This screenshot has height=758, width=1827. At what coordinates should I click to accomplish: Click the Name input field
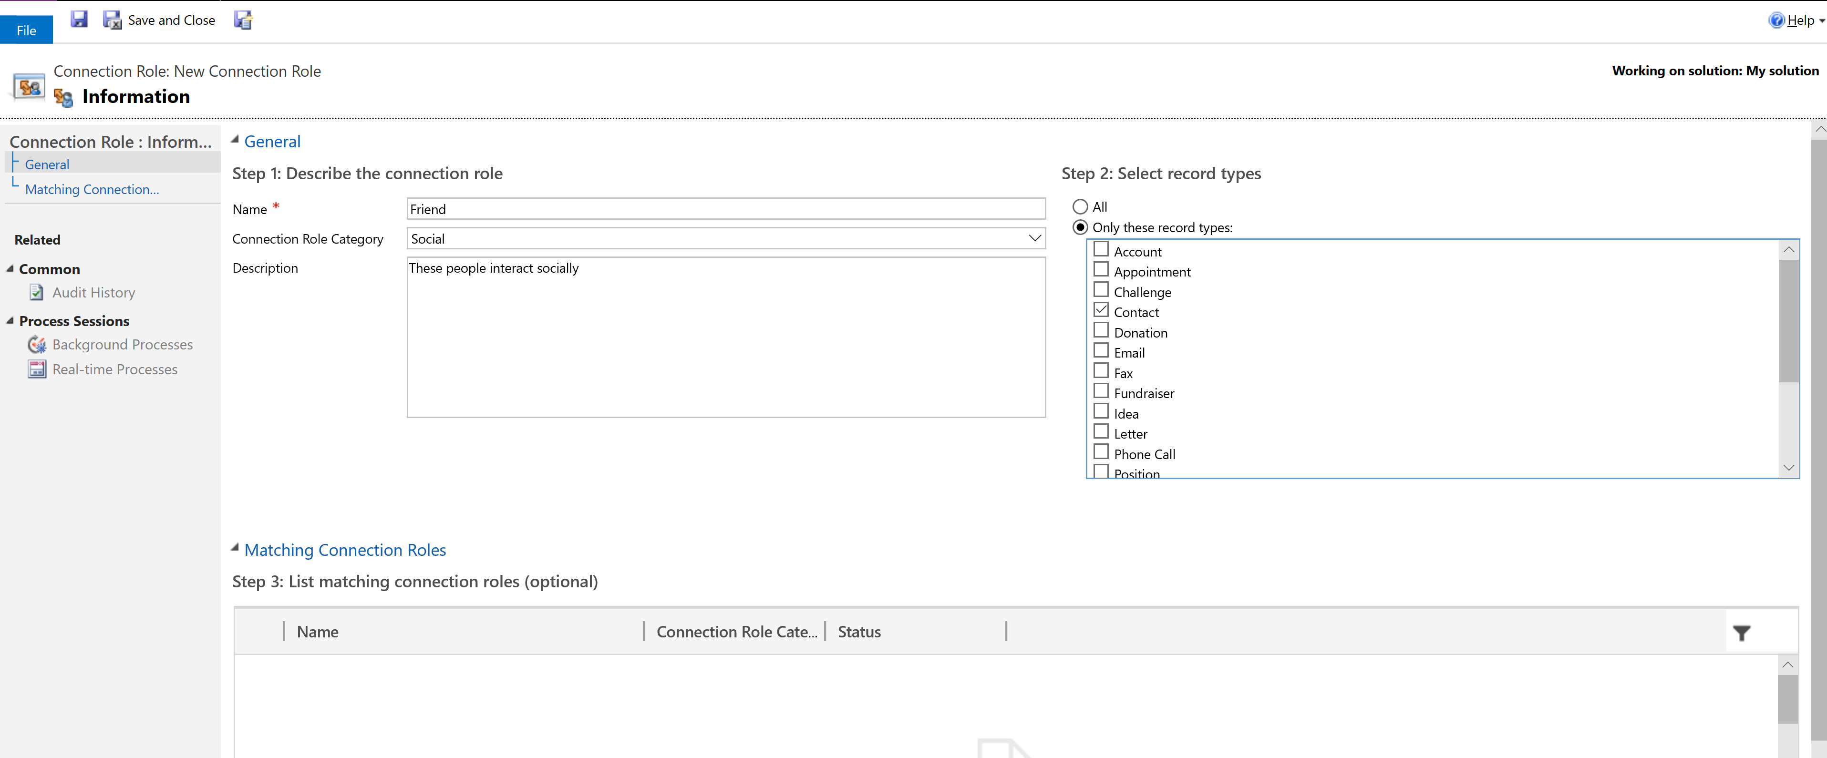[x=725, y=210]
